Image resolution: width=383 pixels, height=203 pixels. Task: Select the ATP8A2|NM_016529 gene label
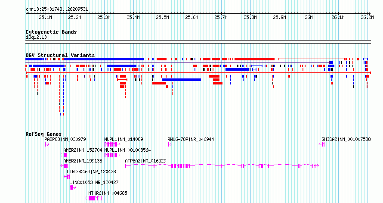click(x=145, y=161)
